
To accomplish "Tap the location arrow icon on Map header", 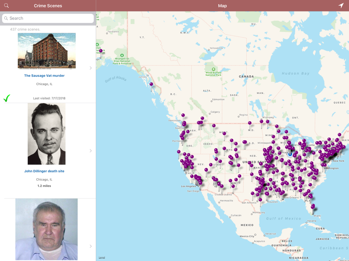I will click(x=341, y=6).
